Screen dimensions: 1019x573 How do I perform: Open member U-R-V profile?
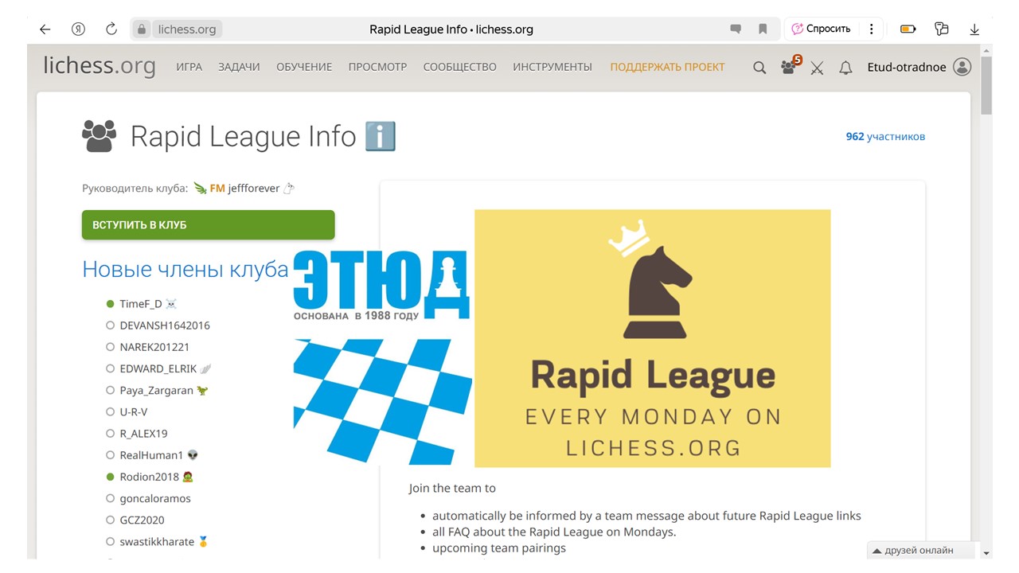[x=134, y=412]
